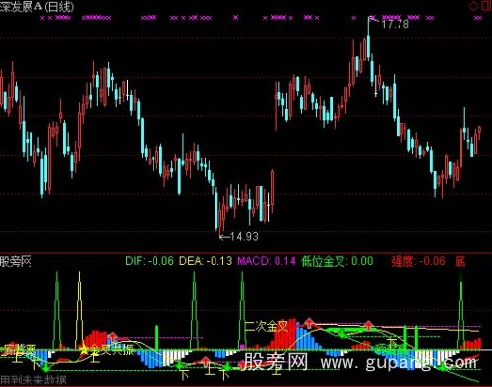This screenshot has width=492, height=387.
Task: Select the DEA: -0.13 readout
Action: [206, 261]
